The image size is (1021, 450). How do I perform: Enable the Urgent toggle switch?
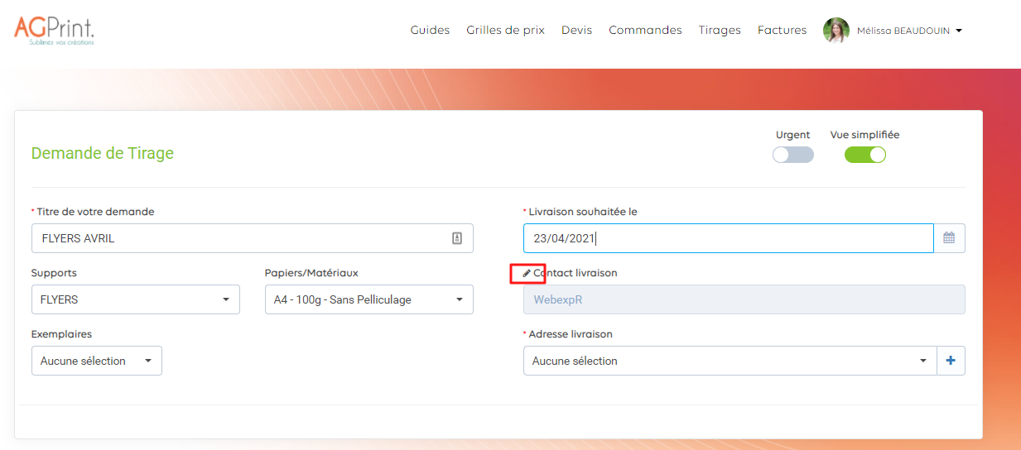point(792,155)
